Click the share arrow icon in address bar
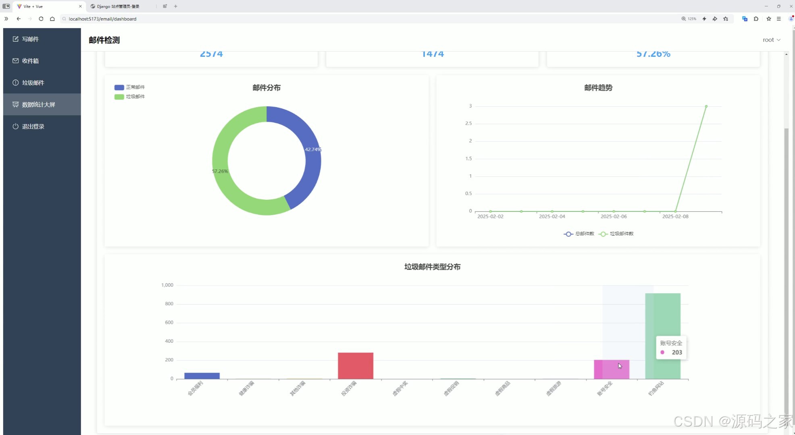 click(715, 19)
